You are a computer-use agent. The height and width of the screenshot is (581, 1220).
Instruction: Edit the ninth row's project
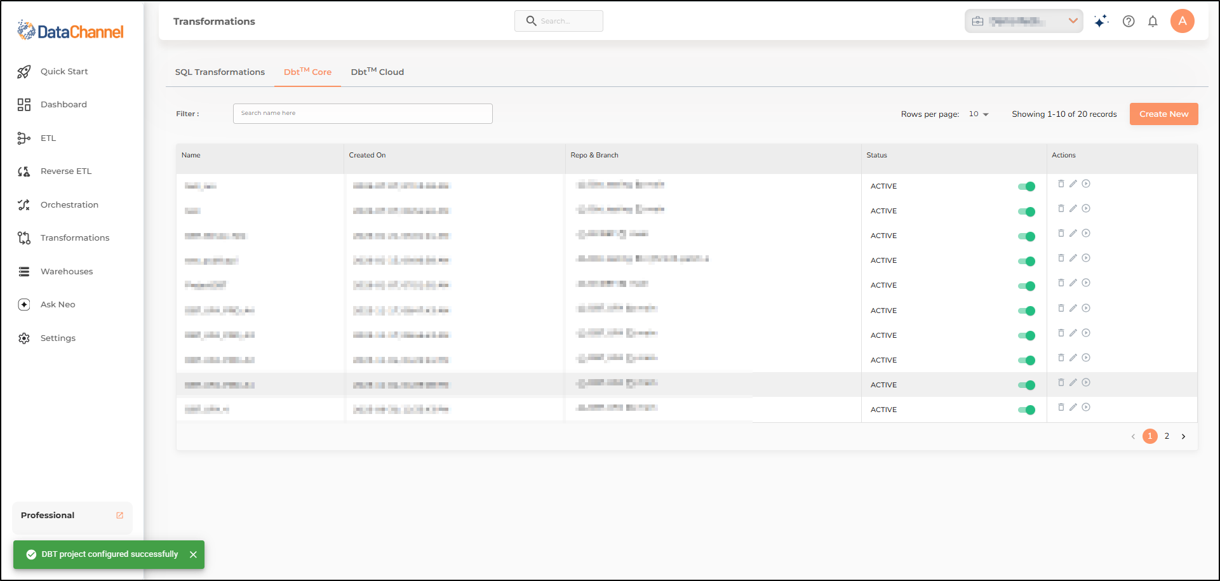[x=1073, y=382]
